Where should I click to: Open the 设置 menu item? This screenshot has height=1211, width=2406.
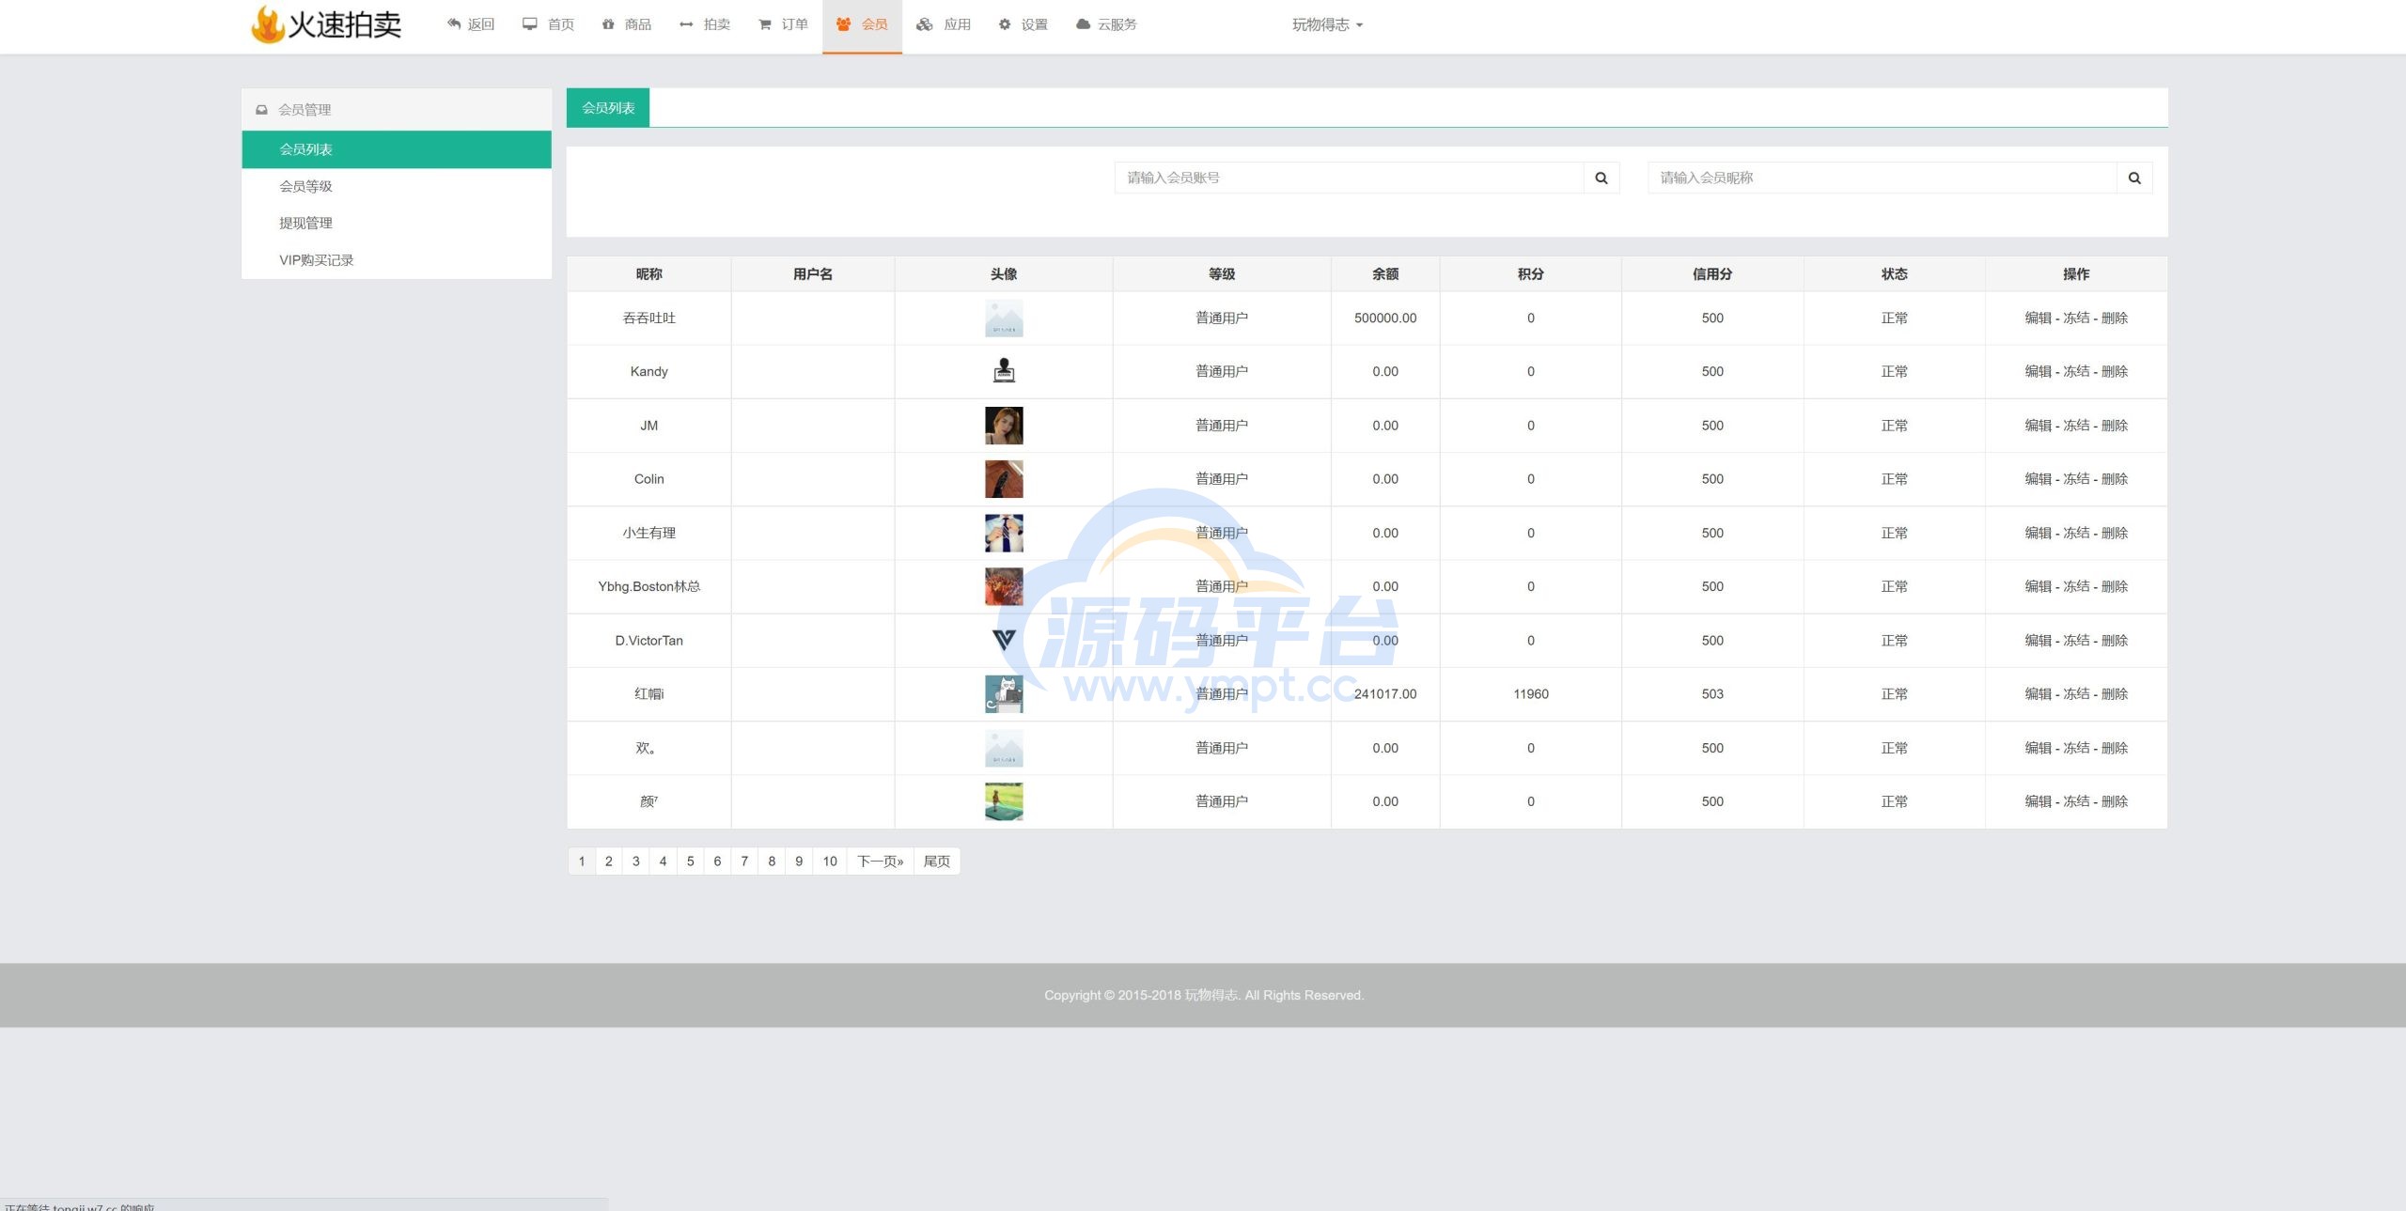(1023, 24)
